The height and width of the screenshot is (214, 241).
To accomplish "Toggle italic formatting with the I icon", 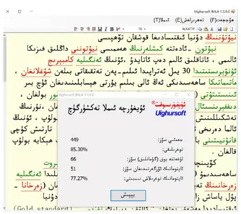I will [x=106, y=29].
